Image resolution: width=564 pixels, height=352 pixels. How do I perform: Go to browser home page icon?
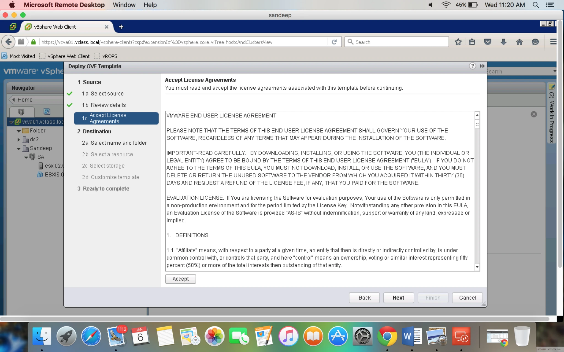coord(519,42)
